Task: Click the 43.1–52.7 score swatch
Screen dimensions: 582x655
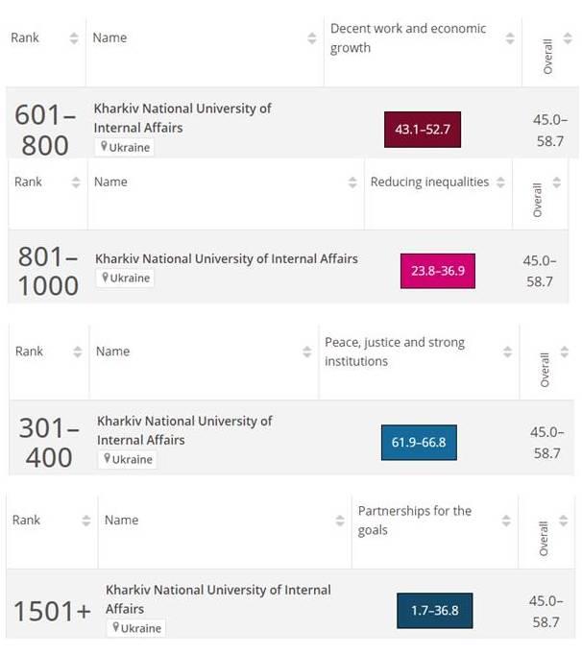Action: pos(423,130)
